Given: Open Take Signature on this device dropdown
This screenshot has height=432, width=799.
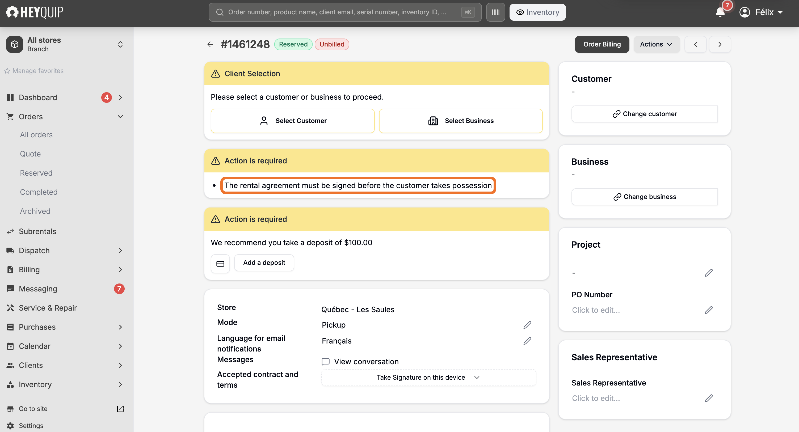Looking at the screenshot, I should coord(429,378).
